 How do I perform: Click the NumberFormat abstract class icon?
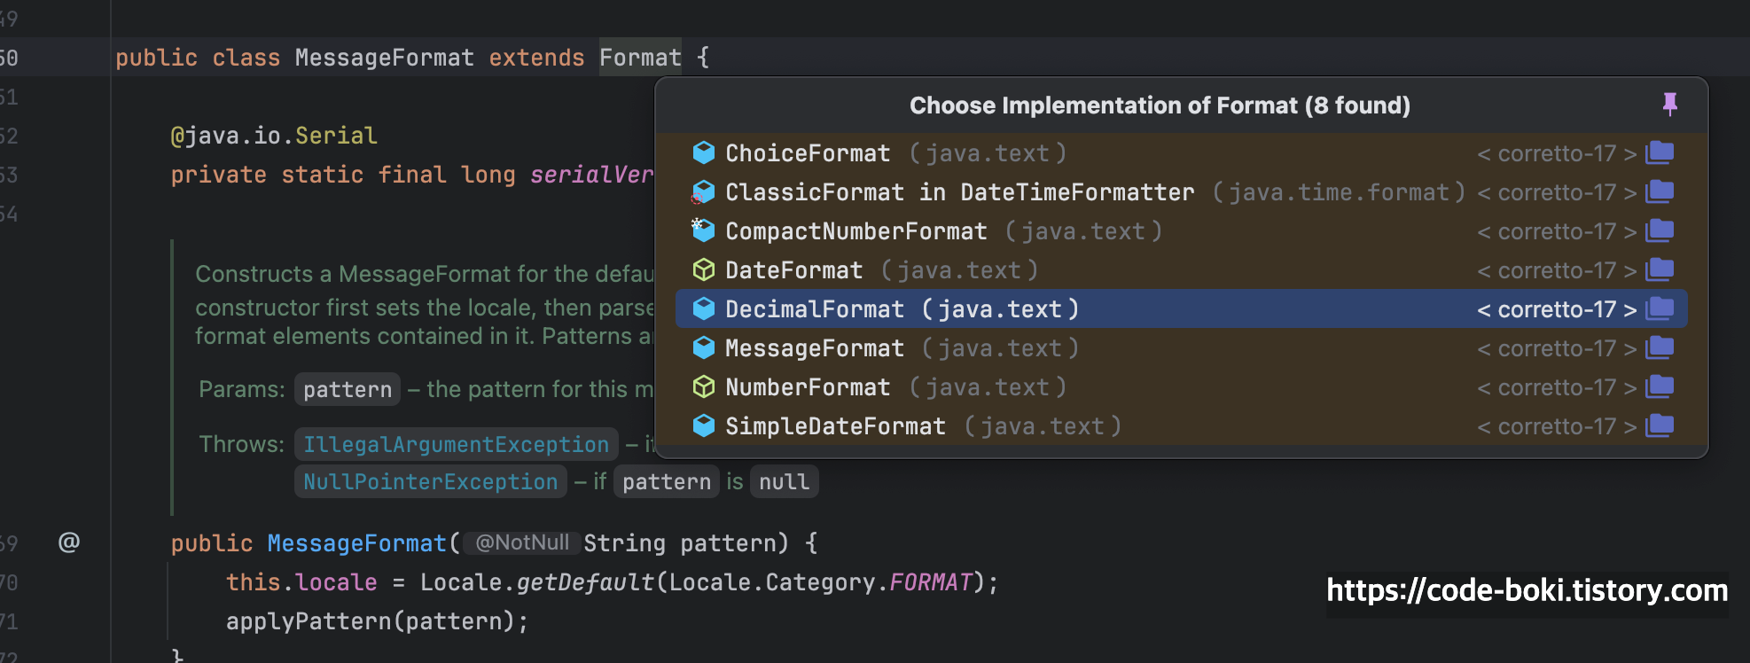[704, 387]
